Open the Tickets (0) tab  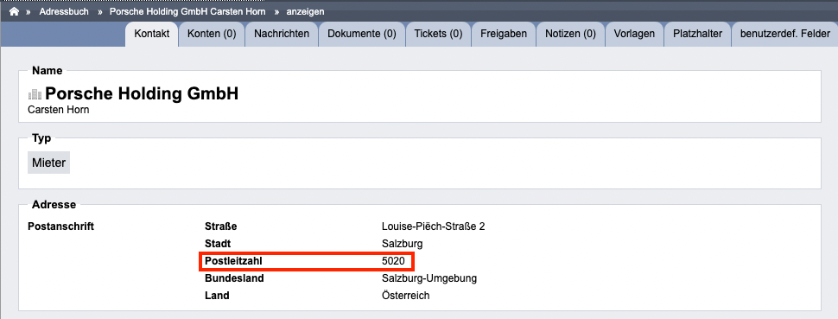(438, 34)
